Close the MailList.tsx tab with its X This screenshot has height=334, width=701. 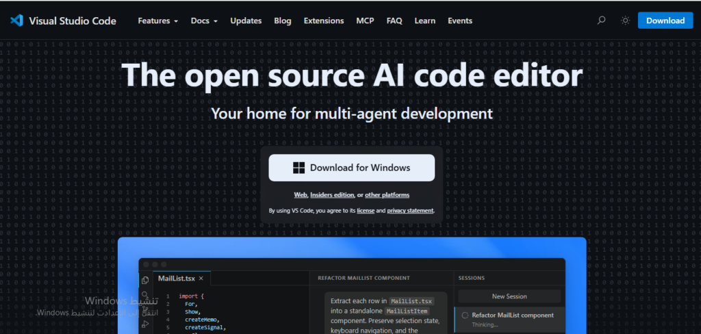click(x=201, y=278)
